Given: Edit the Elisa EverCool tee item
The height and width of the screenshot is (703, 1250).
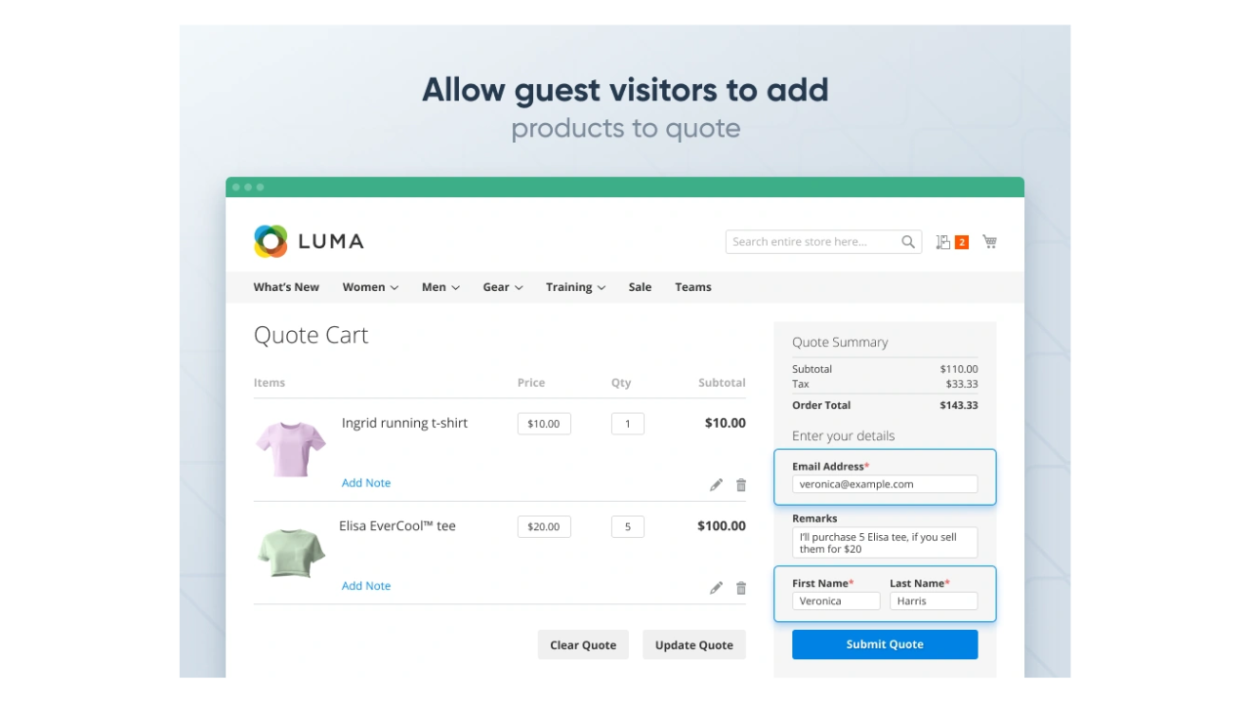Looking at the screenshot, I should point(716,588).
